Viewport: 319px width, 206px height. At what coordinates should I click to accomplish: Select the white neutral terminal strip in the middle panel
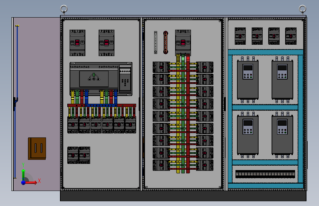156,43
